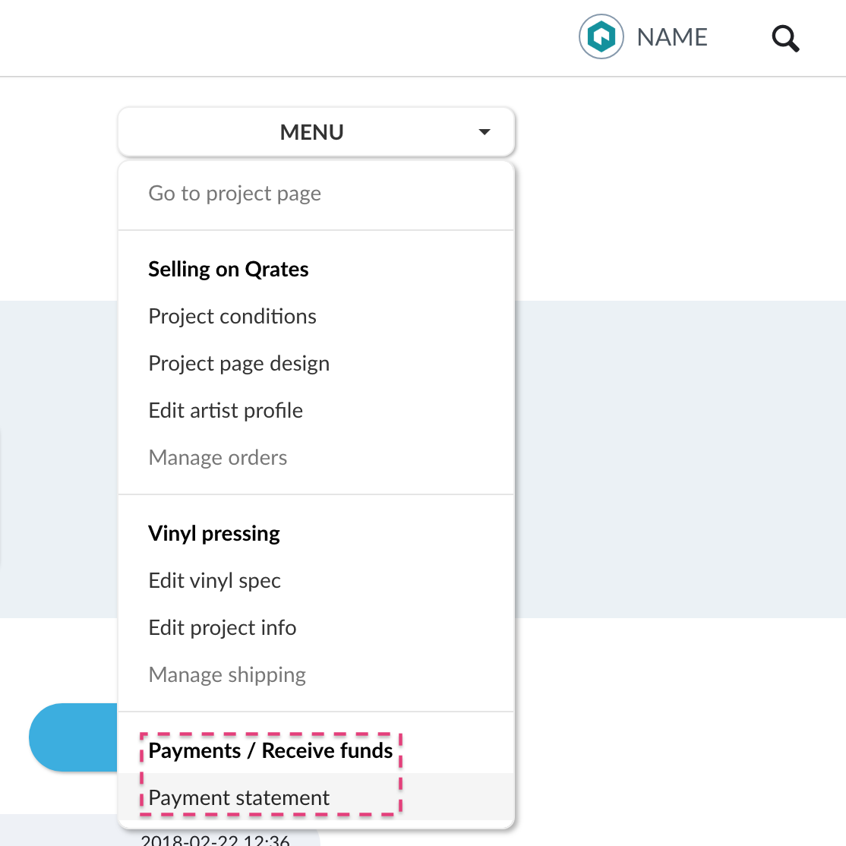
Task: Open Edit vinyl spec
Action: 215,580
